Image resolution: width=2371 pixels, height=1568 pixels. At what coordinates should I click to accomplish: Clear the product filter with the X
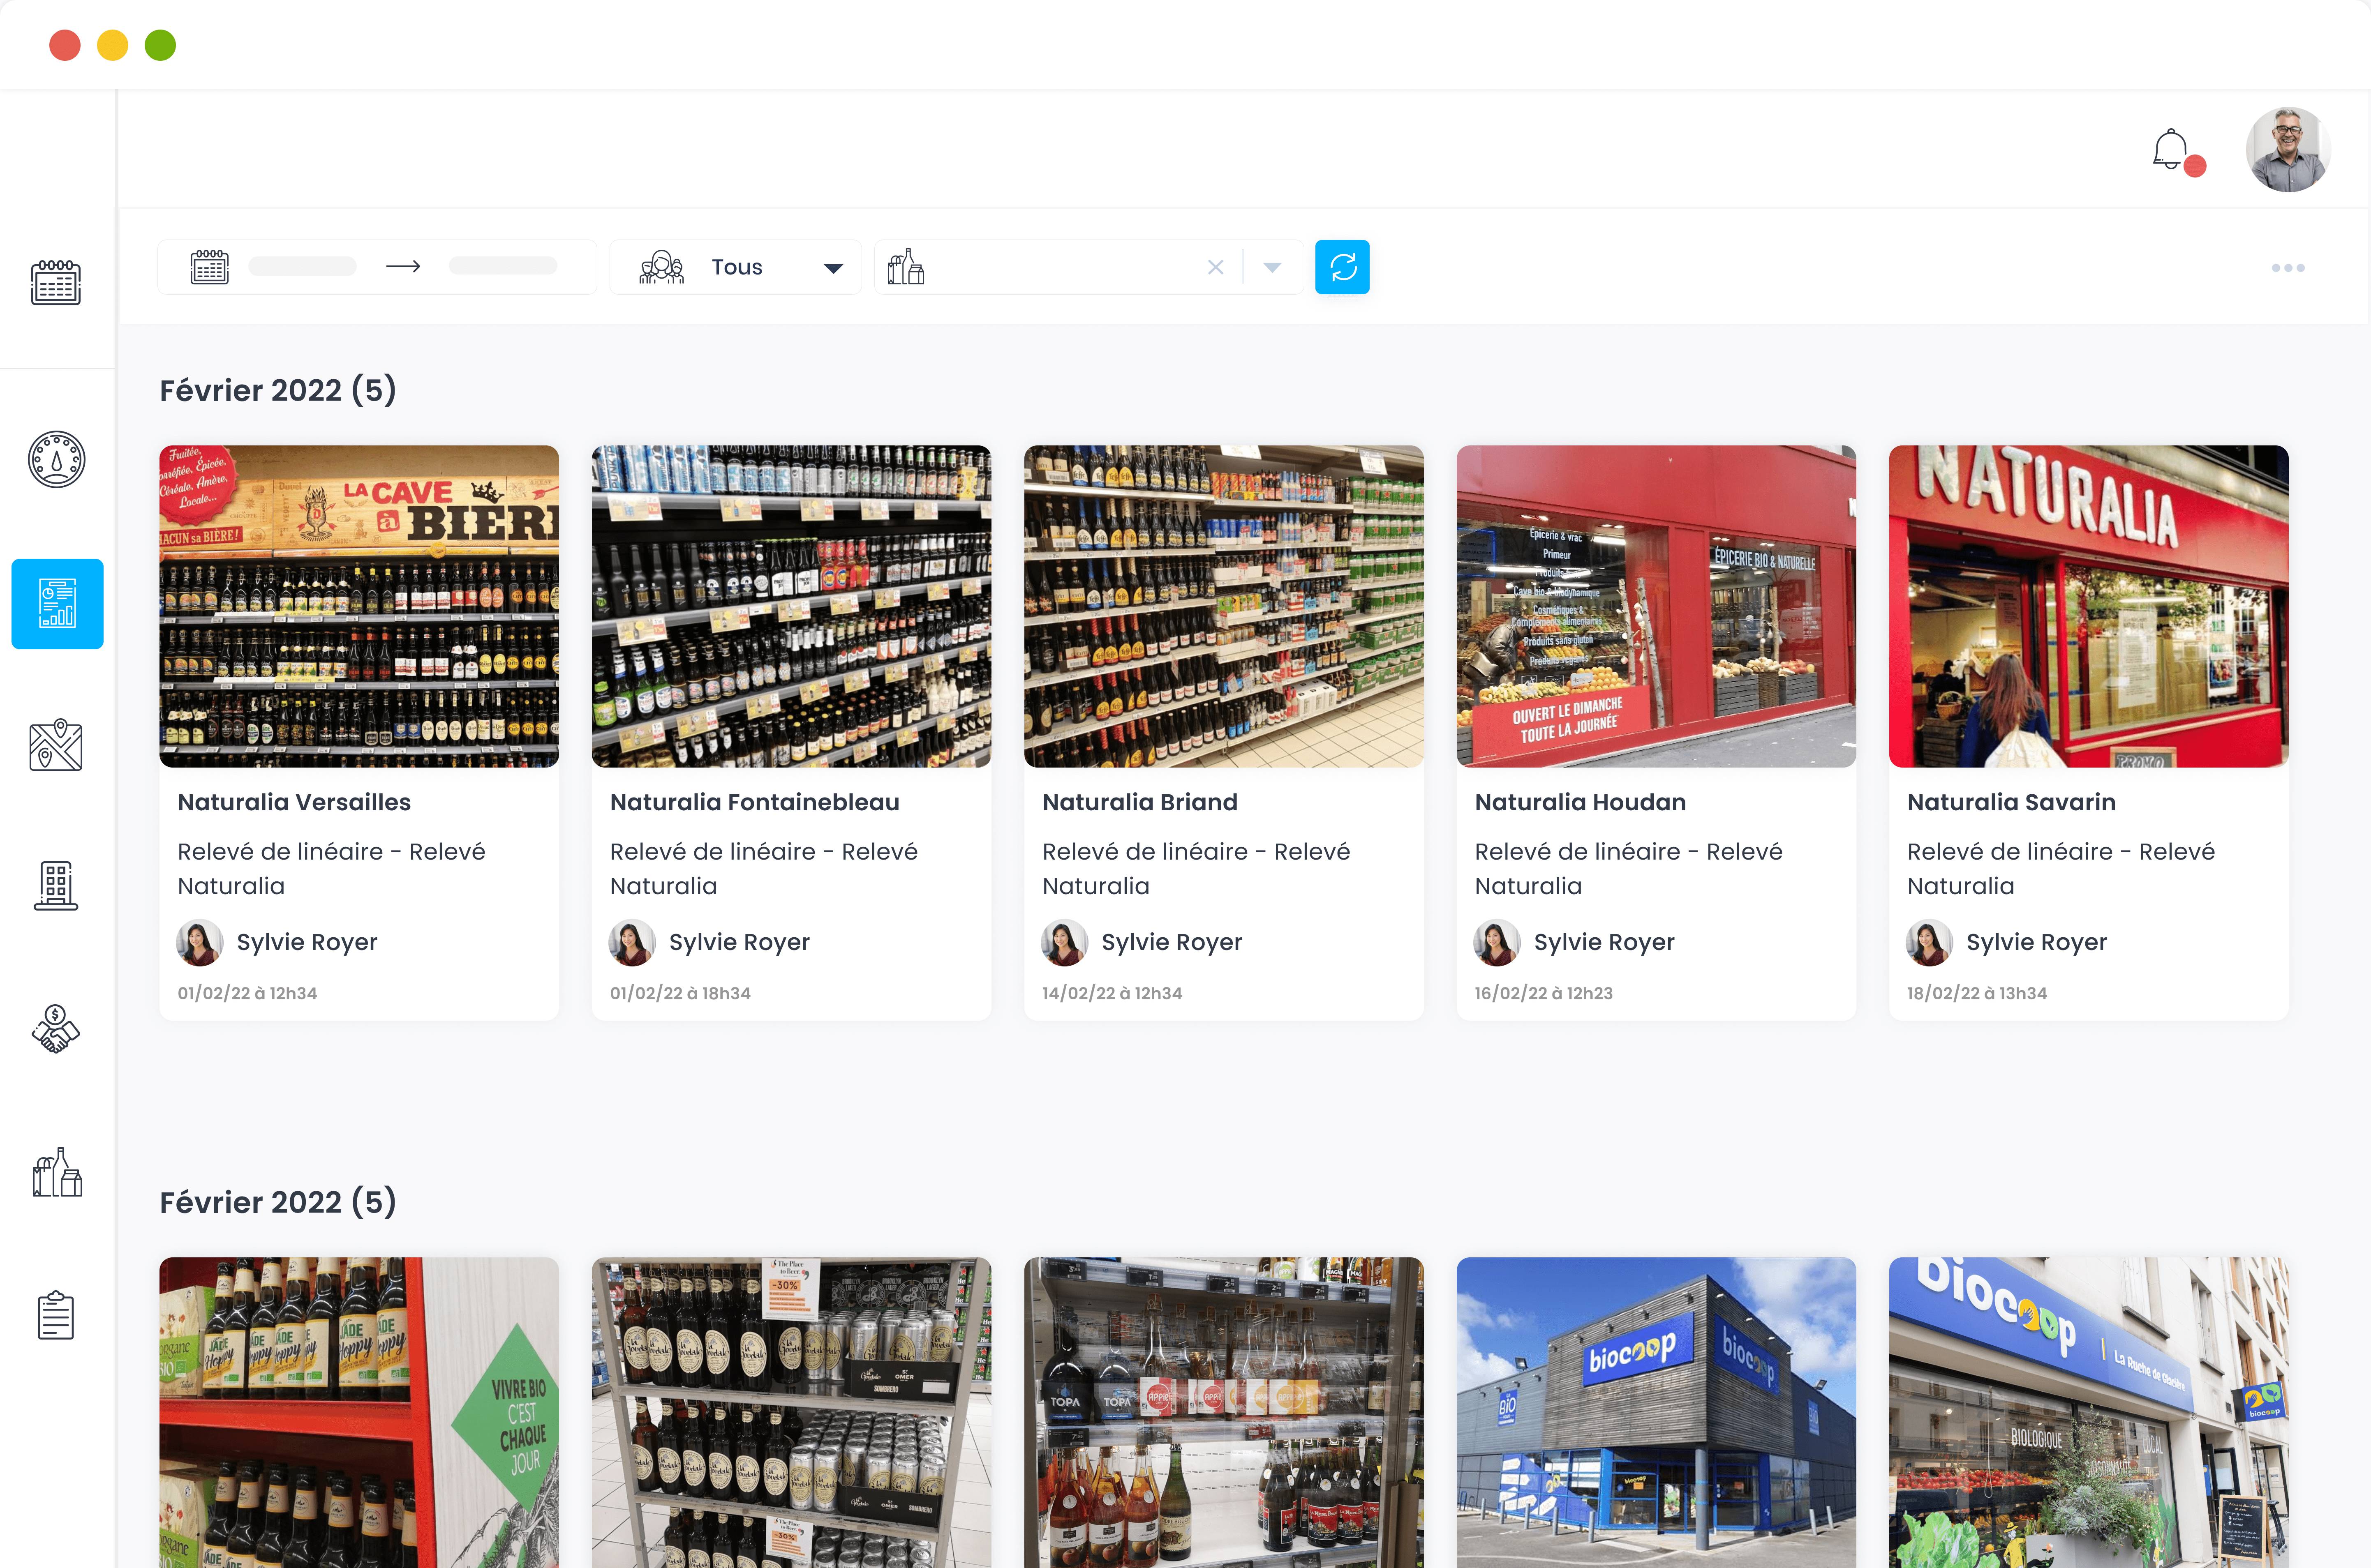[1216, 267]
